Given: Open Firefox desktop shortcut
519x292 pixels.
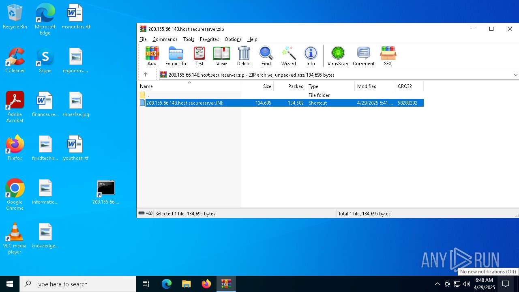Looking at the screenshot, I should point(15,148).
